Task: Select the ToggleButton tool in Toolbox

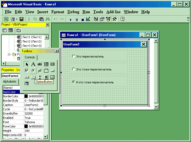Action: click(x=40, y=71)
